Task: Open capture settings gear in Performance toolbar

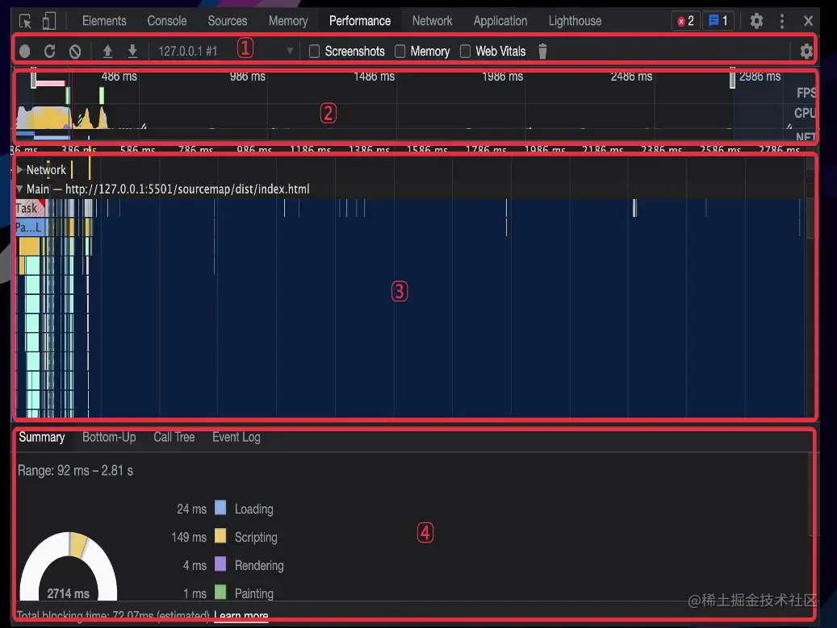Action: 806,51
